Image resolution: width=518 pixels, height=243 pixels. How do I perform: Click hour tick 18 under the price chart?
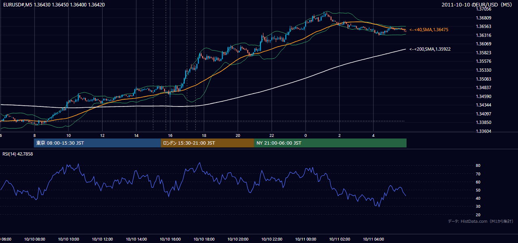[x=204, y=136]
